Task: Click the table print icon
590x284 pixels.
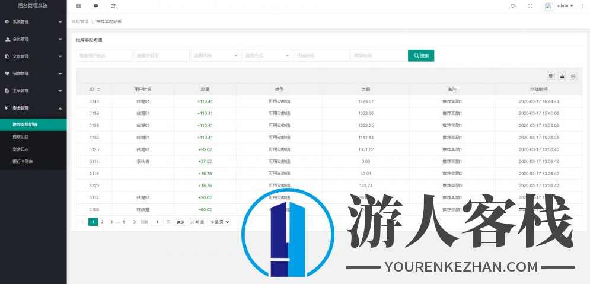Action: (x=573, y=76)
